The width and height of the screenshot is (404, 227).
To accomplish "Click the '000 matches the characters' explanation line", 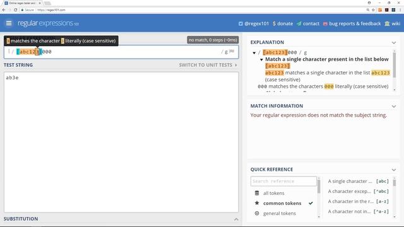I will [323, 86].
